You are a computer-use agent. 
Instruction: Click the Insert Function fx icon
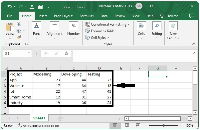66,53
